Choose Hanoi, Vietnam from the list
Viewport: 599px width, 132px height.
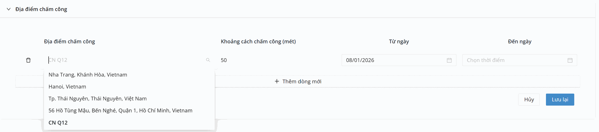[x=67, y=87]
